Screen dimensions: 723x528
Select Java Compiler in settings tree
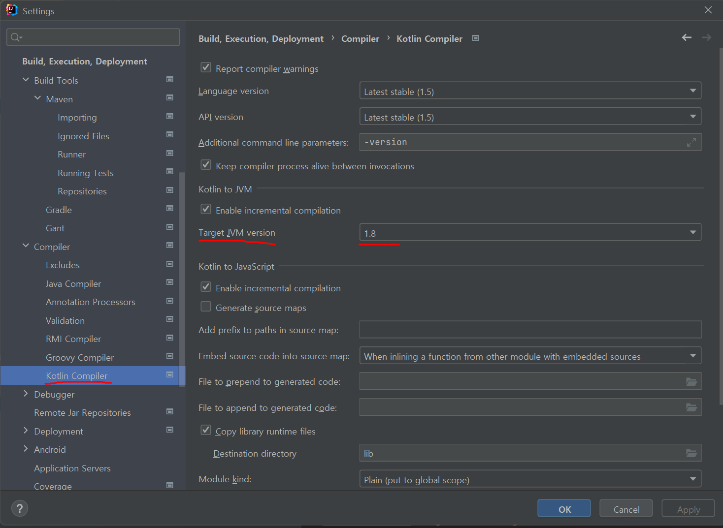click(73, 283)
